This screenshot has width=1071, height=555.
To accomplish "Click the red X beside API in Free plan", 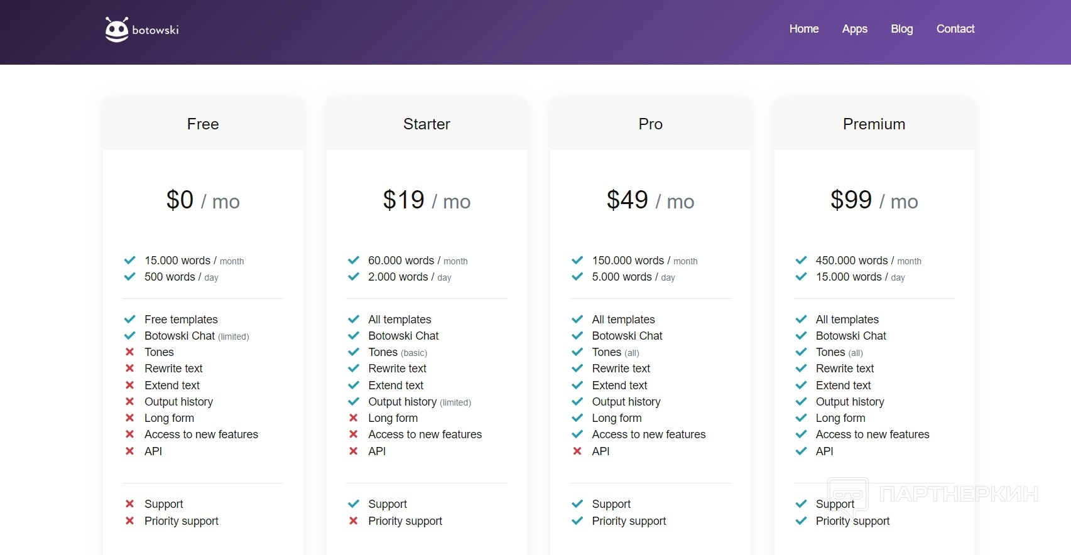I will pos(129,451).
